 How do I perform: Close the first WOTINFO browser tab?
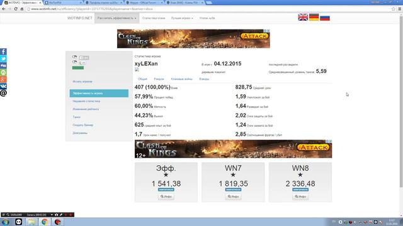[x=40, y=3]
